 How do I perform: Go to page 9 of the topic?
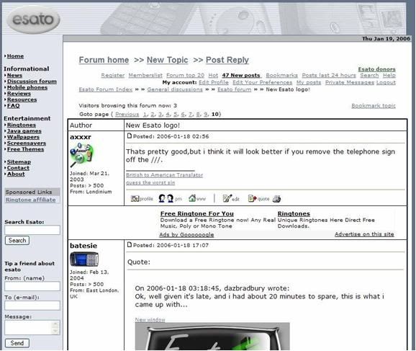tap(206, 115)
